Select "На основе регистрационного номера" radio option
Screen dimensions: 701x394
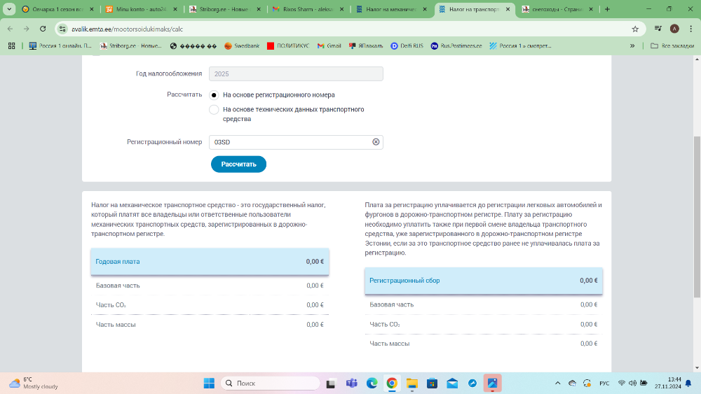coord(214,94)
